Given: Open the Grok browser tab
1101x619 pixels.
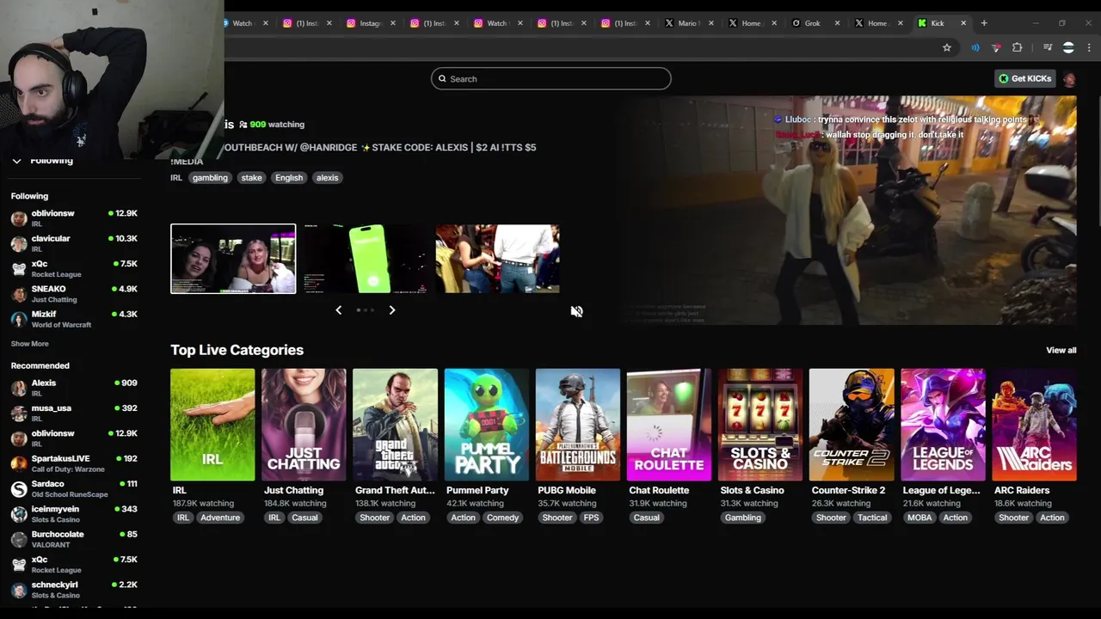Looking at the screenshot, I should (813, 23).
